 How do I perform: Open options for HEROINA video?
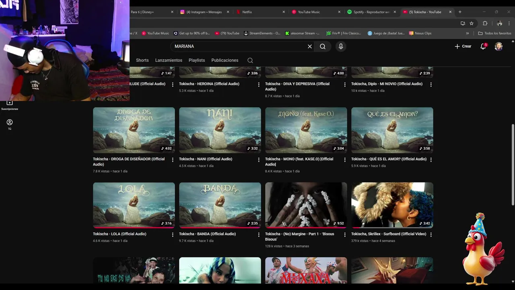coord(259,85)
